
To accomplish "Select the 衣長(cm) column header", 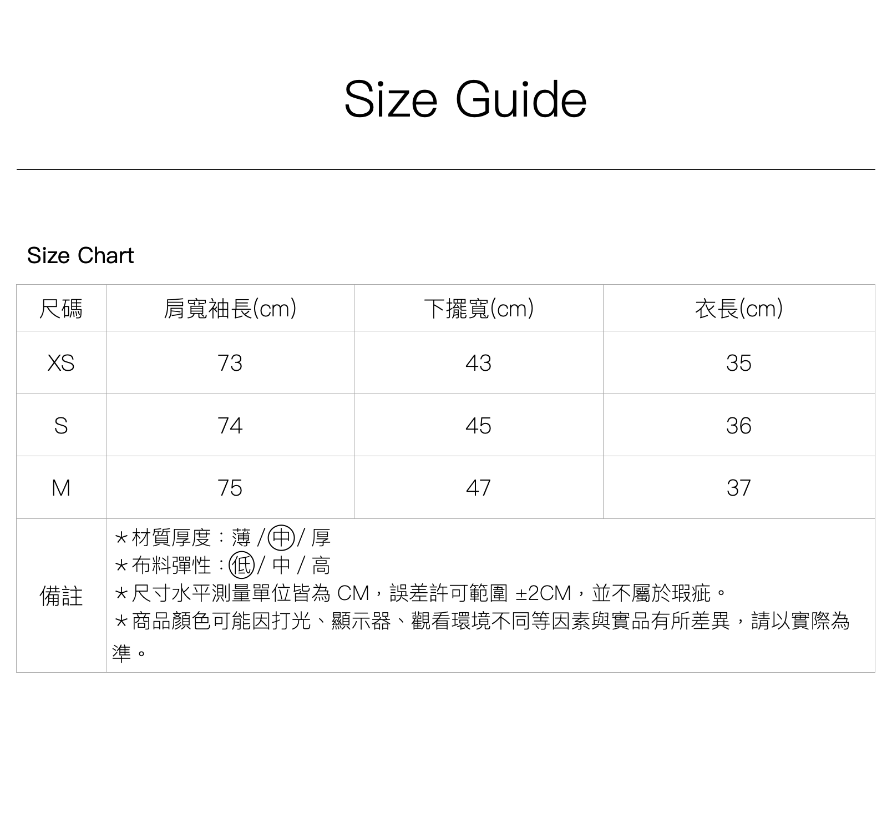I will pos(738,309).
